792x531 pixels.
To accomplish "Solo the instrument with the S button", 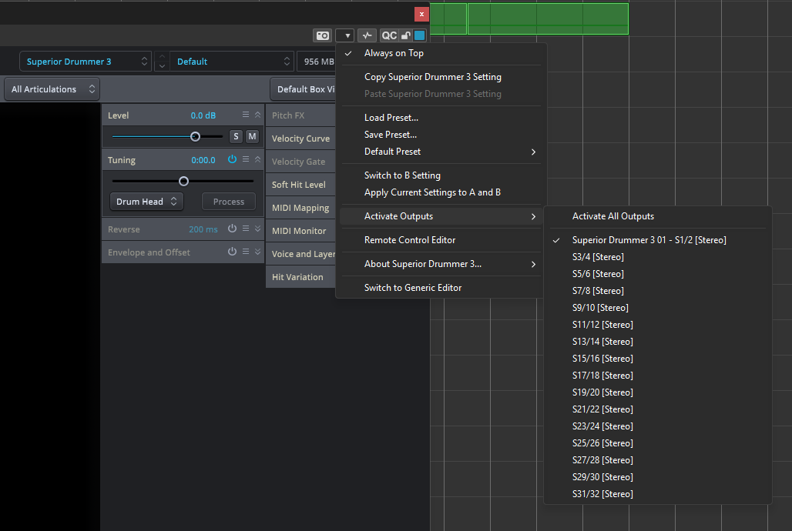I will pos(236,136).
